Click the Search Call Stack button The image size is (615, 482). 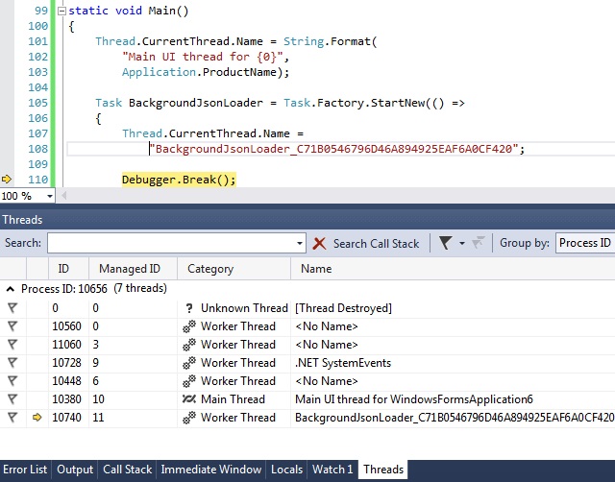click(x=376, y=244)
